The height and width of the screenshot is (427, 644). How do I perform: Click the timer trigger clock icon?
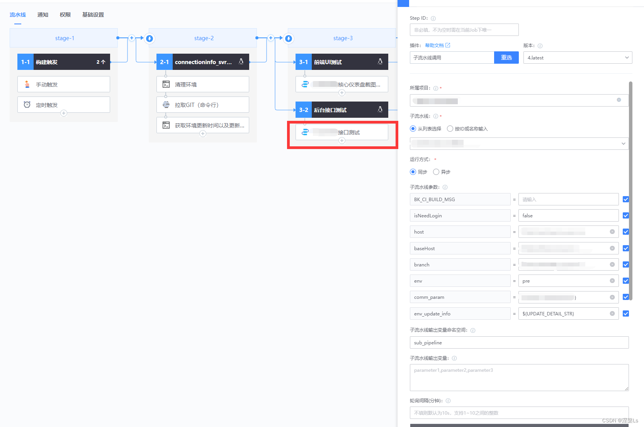pos(27,105)
